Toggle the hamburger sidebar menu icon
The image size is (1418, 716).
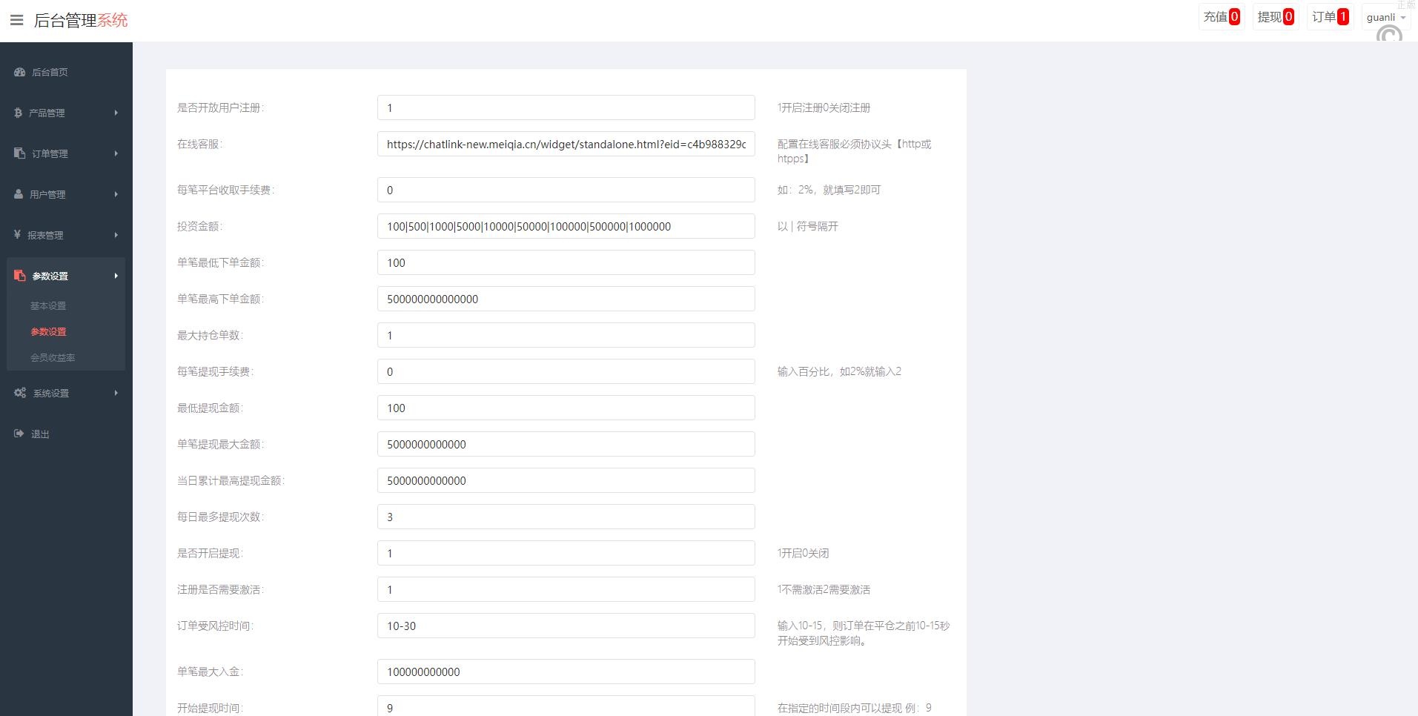click(16, 20)
